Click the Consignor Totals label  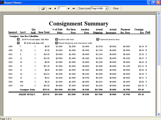(28, 90)
